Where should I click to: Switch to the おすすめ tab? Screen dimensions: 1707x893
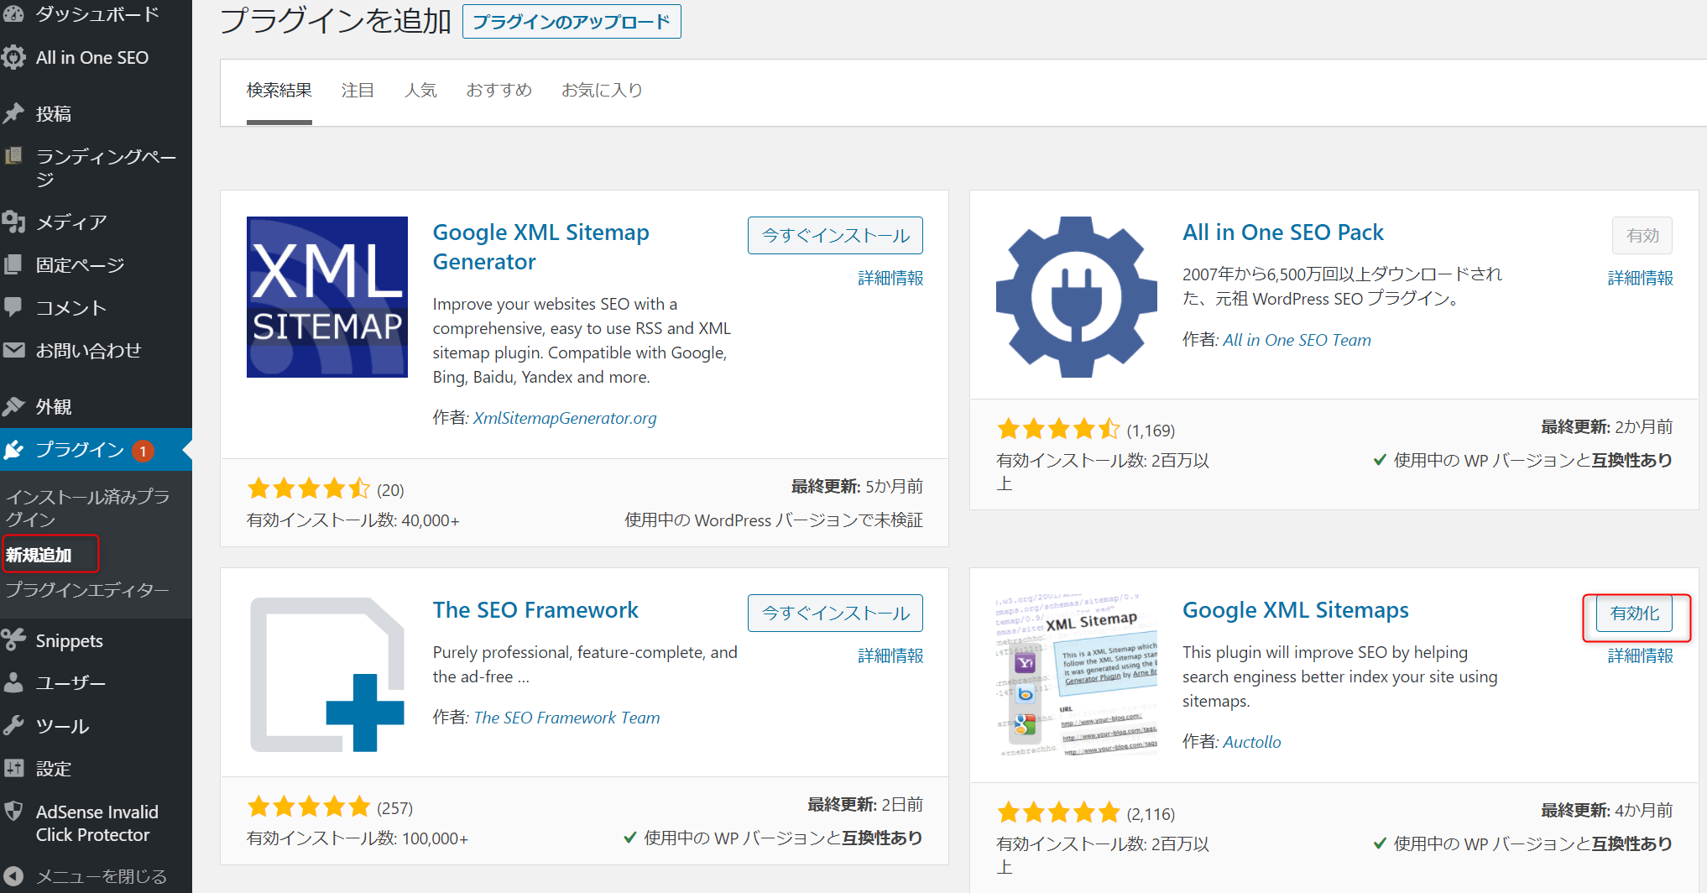(x=499, y=91)
